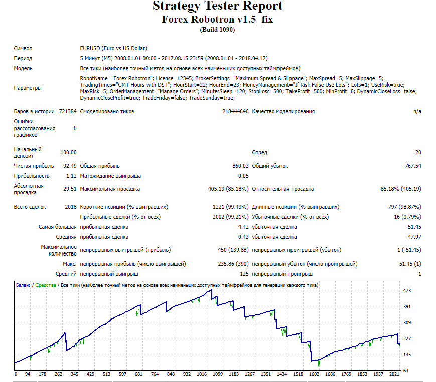Click the 'Период' label
Viewport: 436px width, 382px height.
click(23, 58)
